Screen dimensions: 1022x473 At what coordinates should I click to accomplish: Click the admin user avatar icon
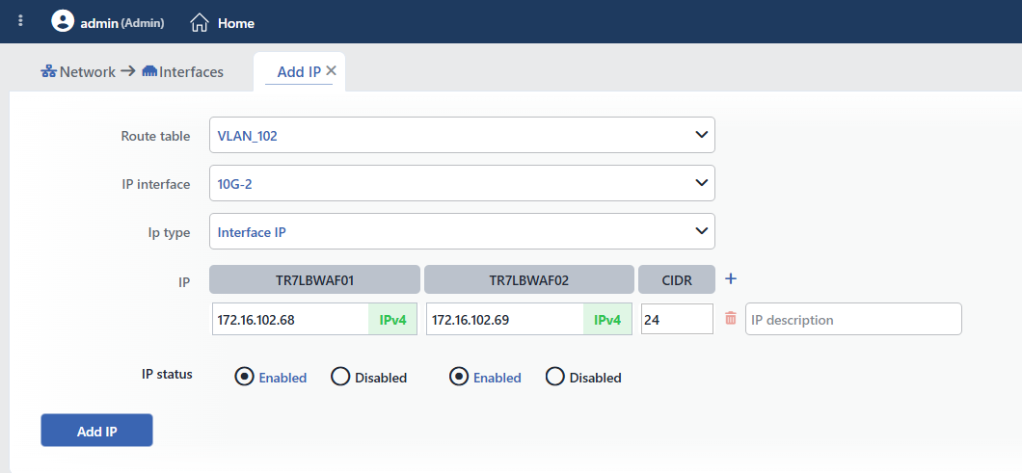[63, 21]
